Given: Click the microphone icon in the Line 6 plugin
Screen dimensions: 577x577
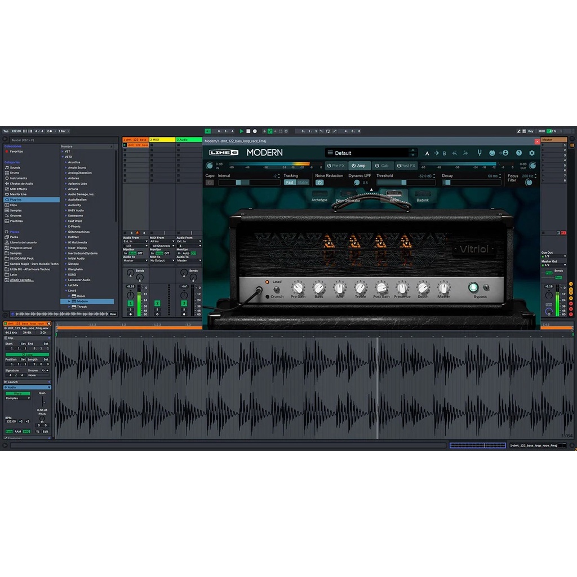Looking at the screenshot, I should 478,153.
